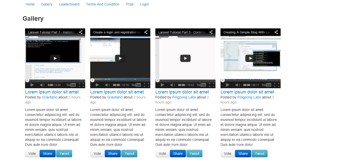Image resolution: width=338 pixels, height=165 pixels.
Task: Open the Leaderboard page
Action: (69, 4)
